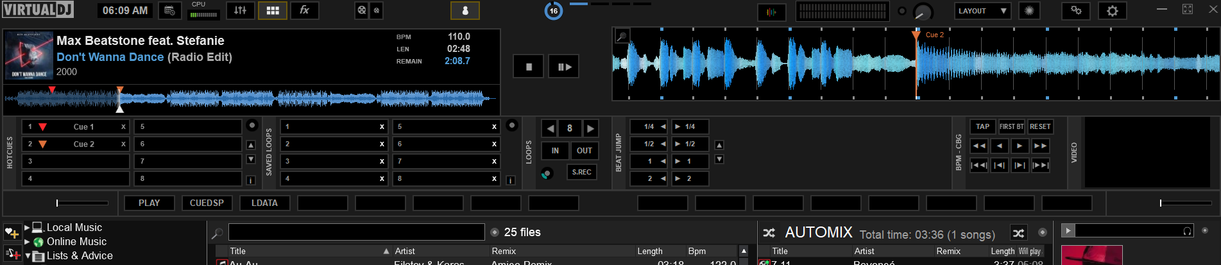This screenshot has width=1221, height=265.
Task: Set loop IN point
Action: coord(555,151)
